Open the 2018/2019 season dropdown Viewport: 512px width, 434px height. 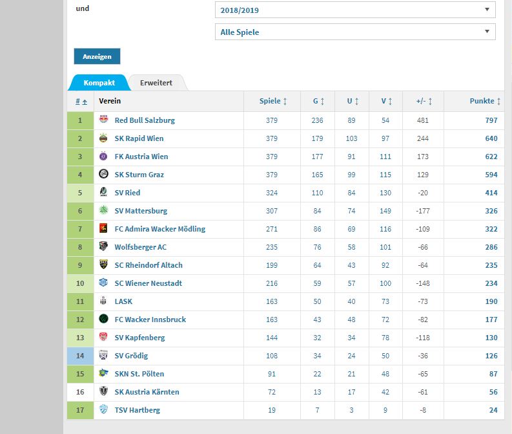click(x=355, y=10)
